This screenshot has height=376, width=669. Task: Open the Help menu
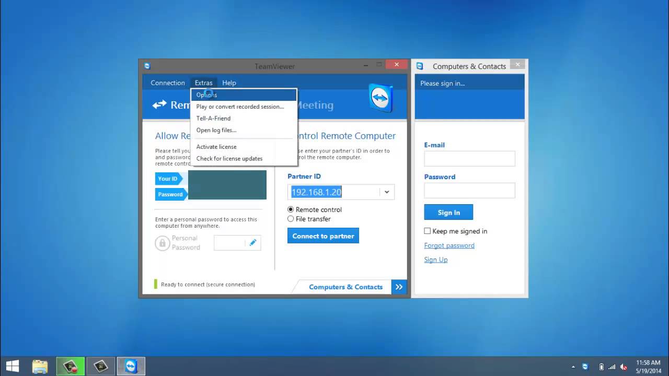(x=229, y=83)
